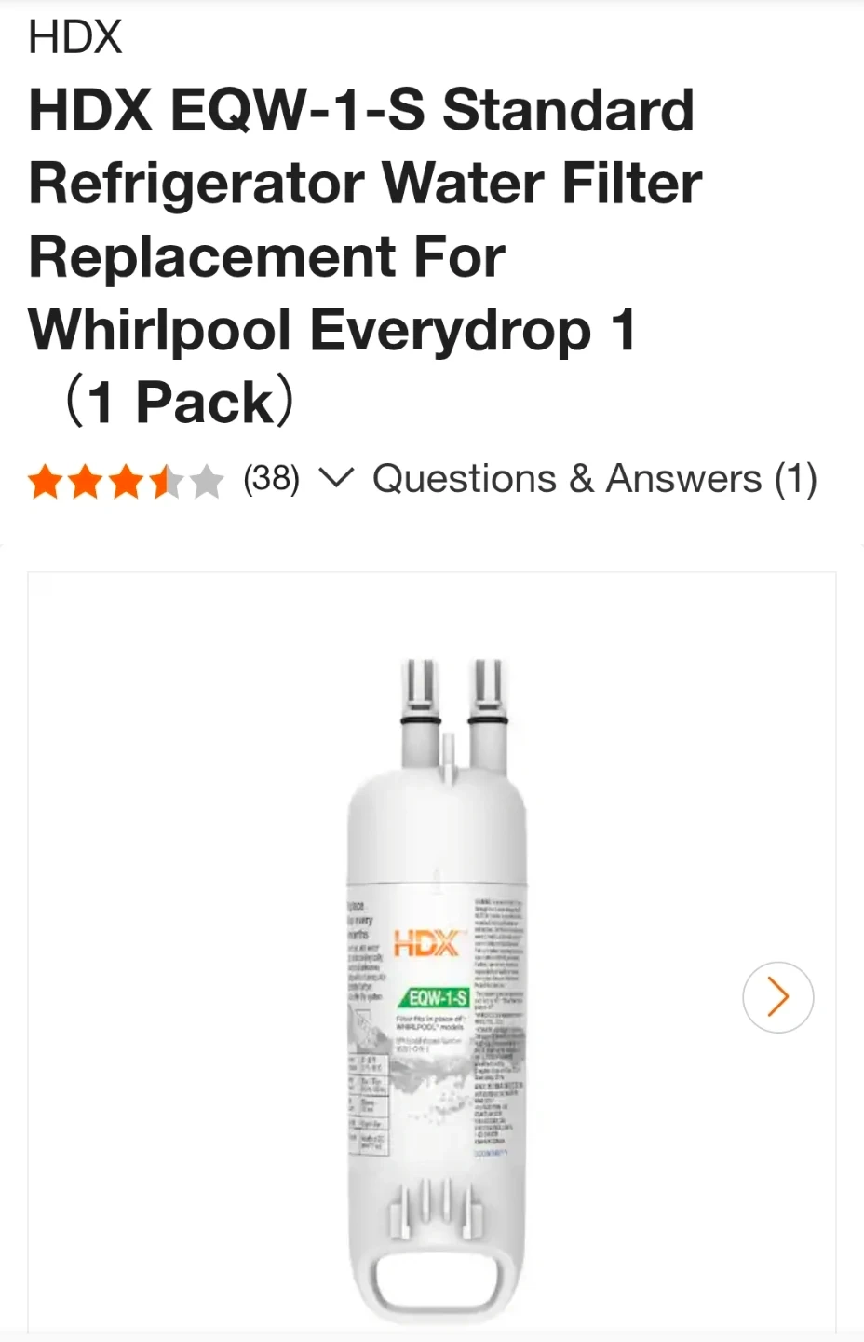Click the first orange rating star

[46, 482]
